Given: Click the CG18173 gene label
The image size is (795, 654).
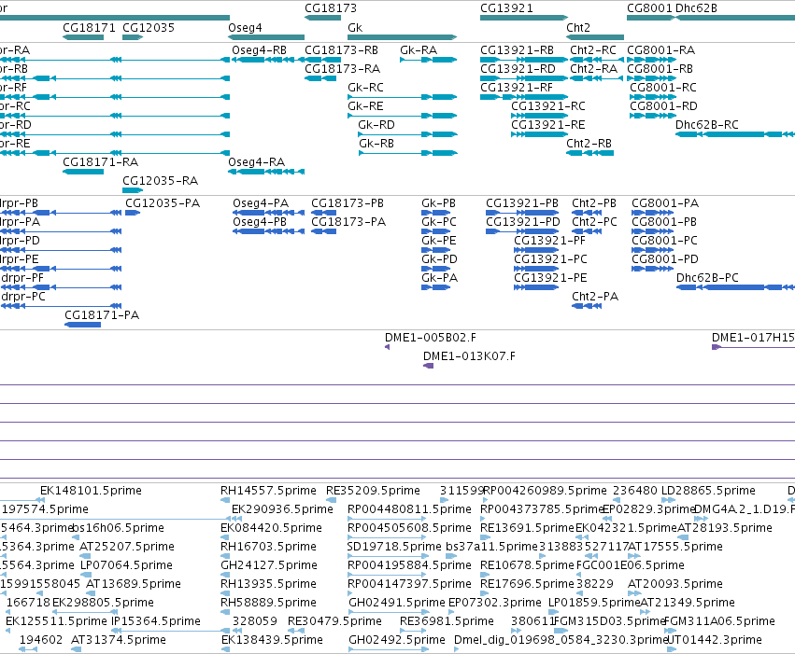Looking at the screenshot, I should pyautogui.click(x=330, y=8).
